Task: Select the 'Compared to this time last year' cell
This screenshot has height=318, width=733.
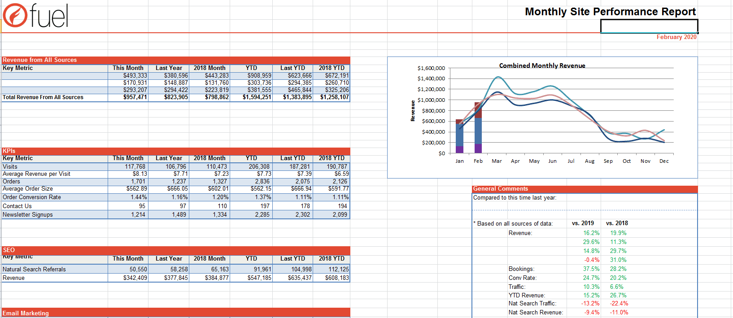Action: click(515, 198)
